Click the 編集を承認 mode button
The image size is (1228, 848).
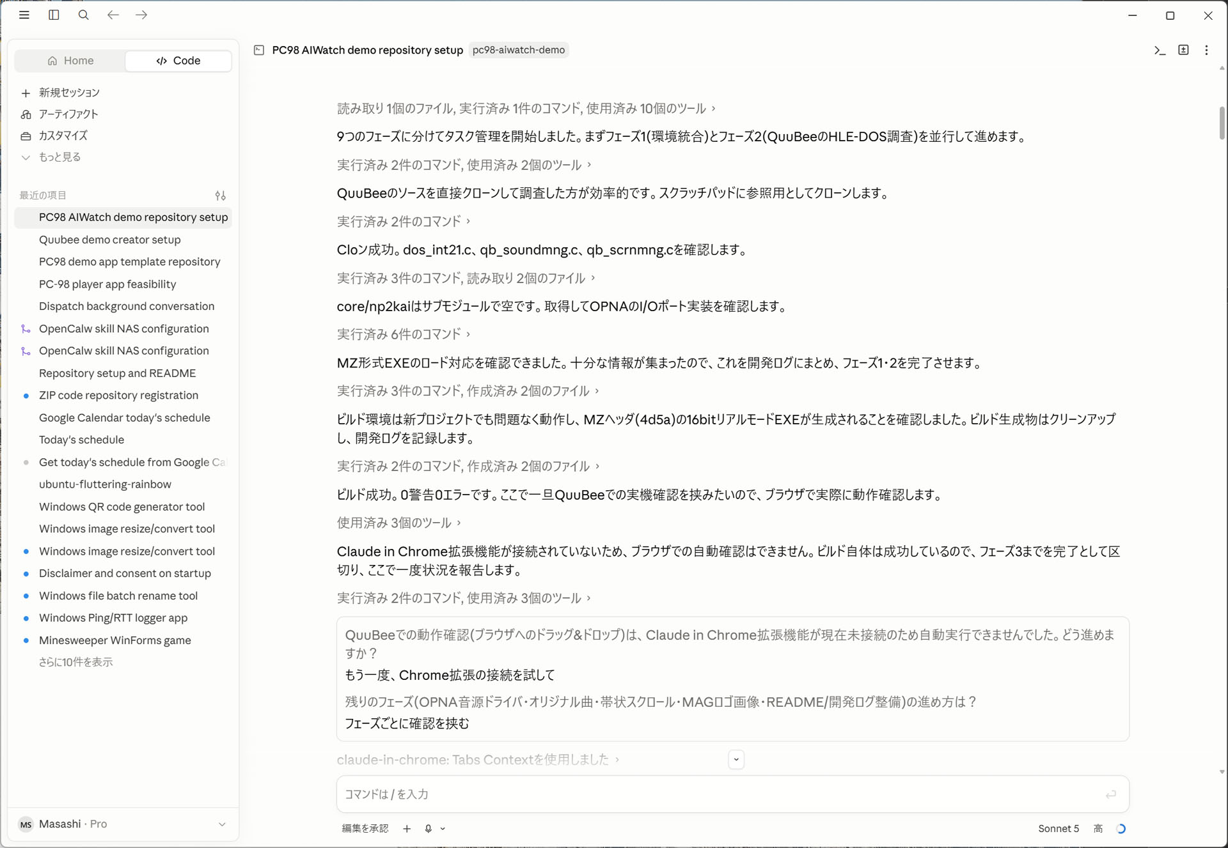365,828
